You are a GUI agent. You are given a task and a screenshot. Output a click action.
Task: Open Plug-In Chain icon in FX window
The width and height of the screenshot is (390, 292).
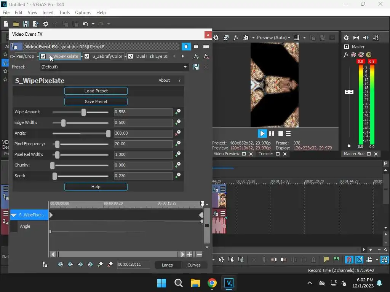(x=196, y=56)
